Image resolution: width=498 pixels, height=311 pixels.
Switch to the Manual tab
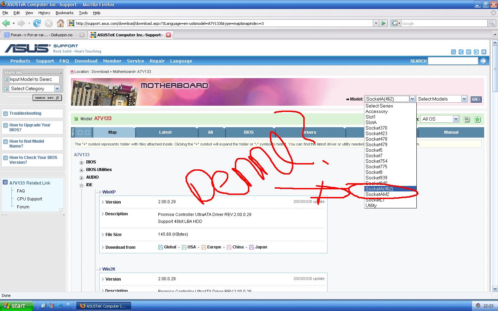(451, 132)
